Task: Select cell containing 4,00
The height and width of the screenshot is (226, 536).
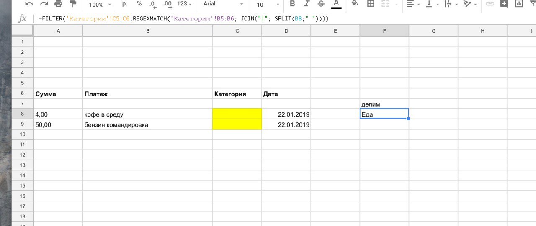Action: point(58,114)
